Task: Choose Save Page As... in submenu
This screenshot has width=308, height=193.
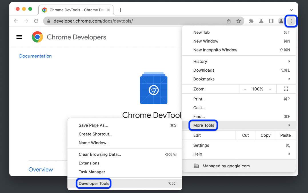Action: tap(125, 125)
